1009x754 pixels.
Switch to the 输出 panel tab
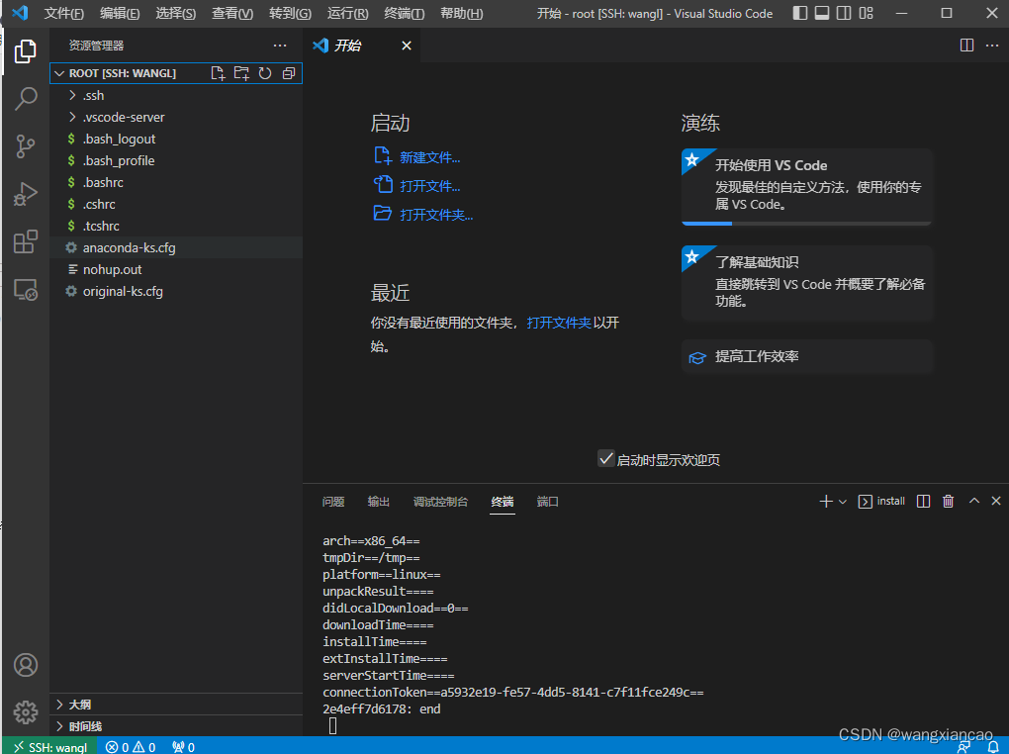378,502
